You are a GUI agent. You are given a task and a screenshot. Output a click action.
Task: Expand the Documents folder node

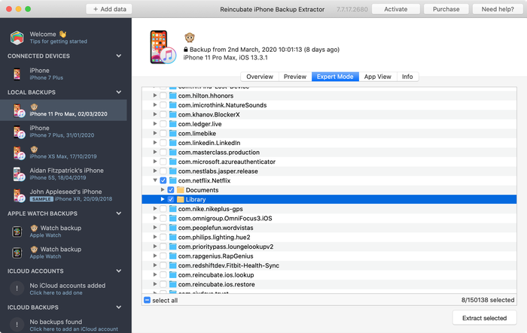pyautogui.click(x=163, y=189)
